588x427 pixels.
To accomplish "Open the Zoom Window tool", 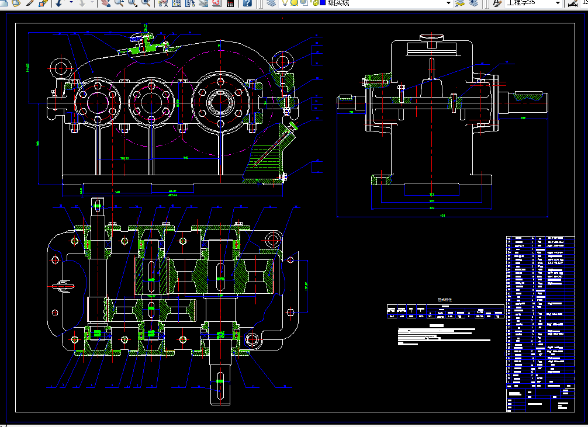I will coord(132,3).
